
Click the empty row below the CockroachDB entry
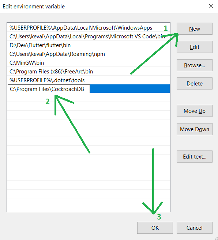tap(89, 98)
